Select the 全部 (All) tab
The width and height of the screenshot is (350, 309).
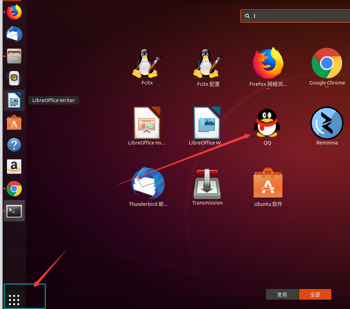pos(315,295)
